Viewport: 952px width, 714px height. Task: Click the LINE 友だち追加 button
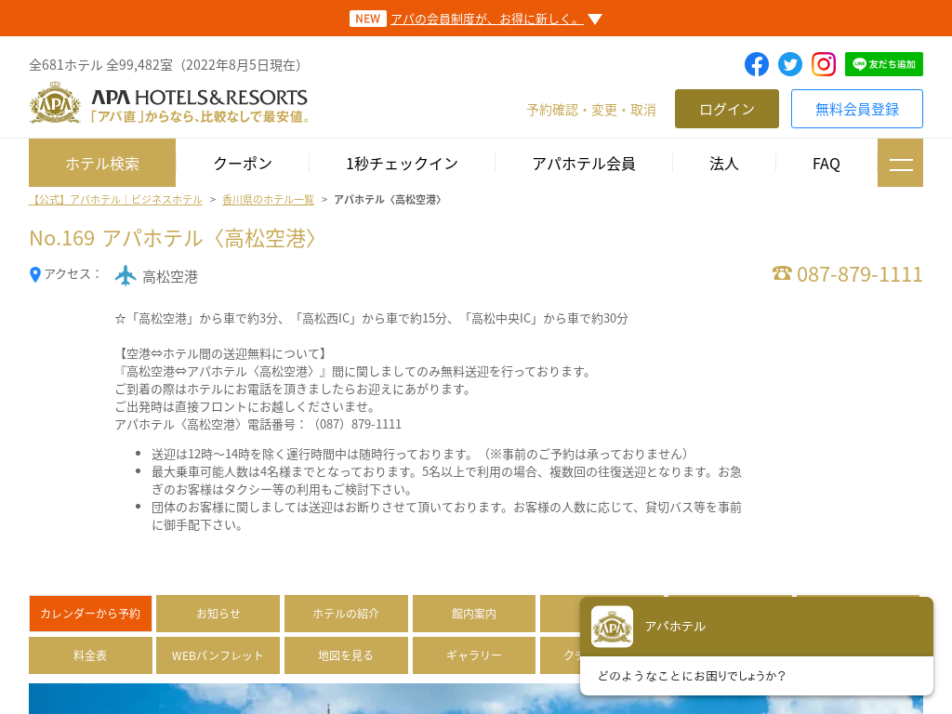pyautogui.click(x=884, y=64)
